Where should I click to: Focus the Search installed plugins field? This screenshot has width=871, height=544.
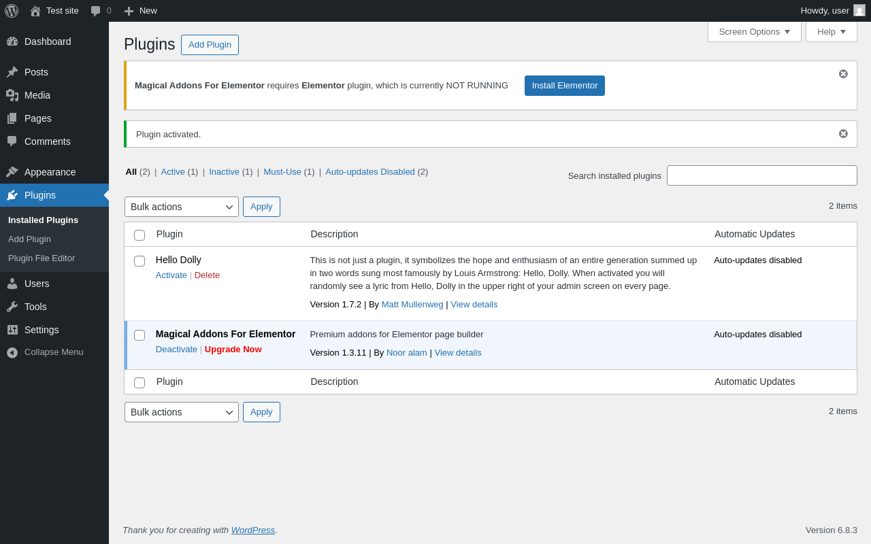point(762,175)
